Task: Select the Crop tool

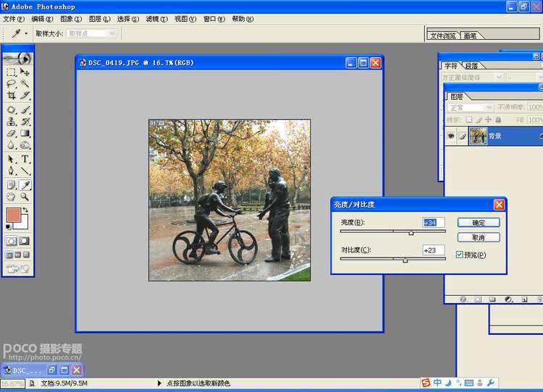Action: pyautogui.click(x=11, y=95)
